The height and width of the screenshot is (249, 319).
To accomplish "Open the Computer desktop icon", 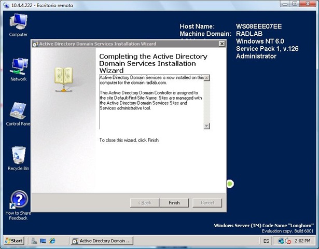I will coord(19,23).
